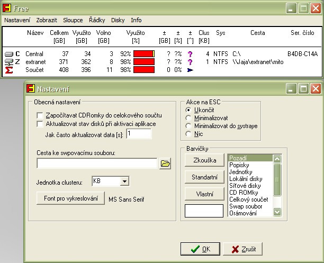
Task: Cancel with the Zrušit button
Action: click(x=243, y=249)
